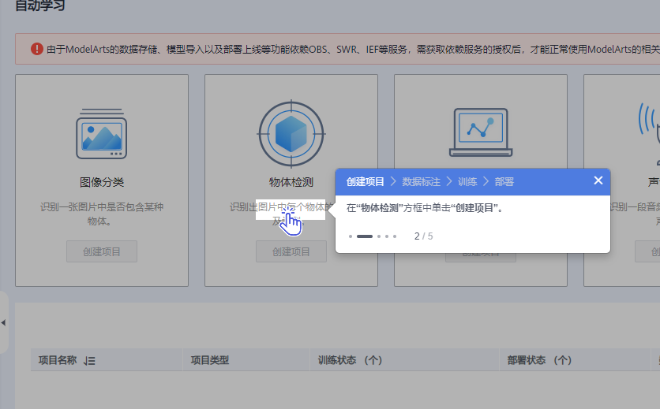
Task: Click 创建项目 under 图像分类
Action: 102,251
